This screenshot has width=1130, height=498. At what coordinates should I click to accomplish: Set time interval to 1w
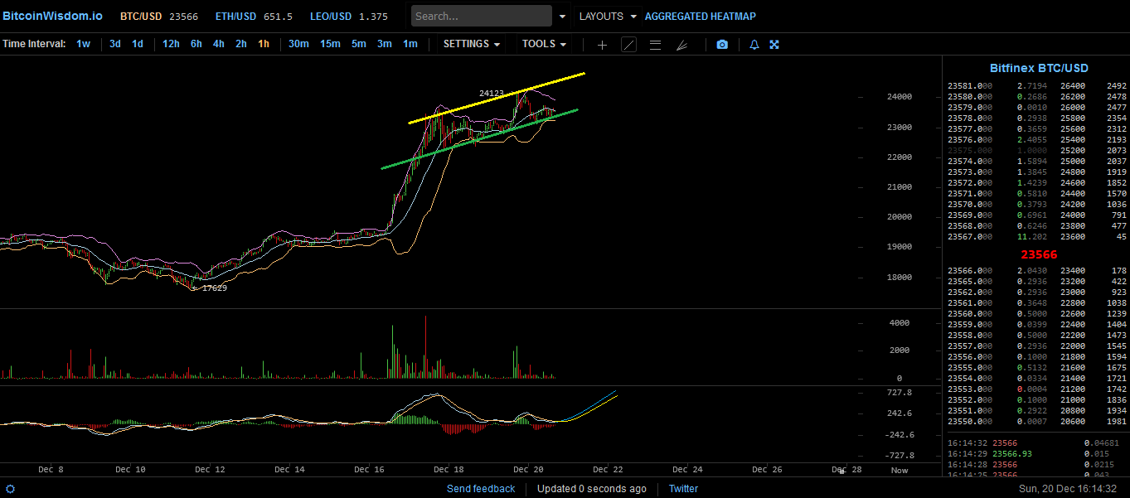84,44
